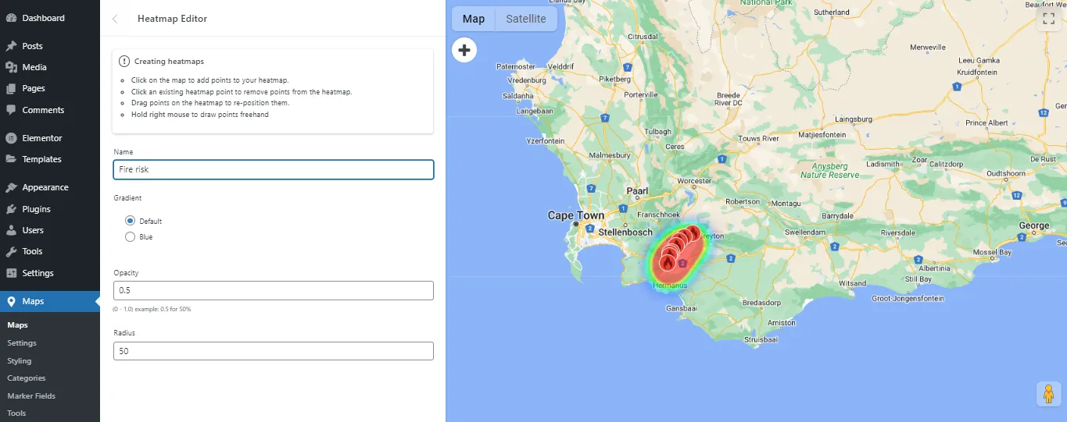This screenshot has width=1067, height=422.
Task: Click the Settings sliders icon
Action: 11,273
